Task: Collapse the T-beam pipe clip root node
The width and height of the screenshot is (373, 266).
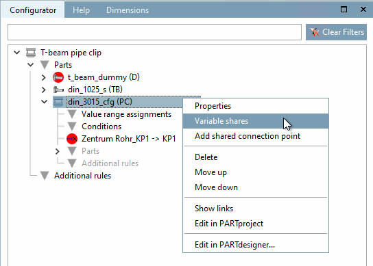Action: [x=16, y=53]
